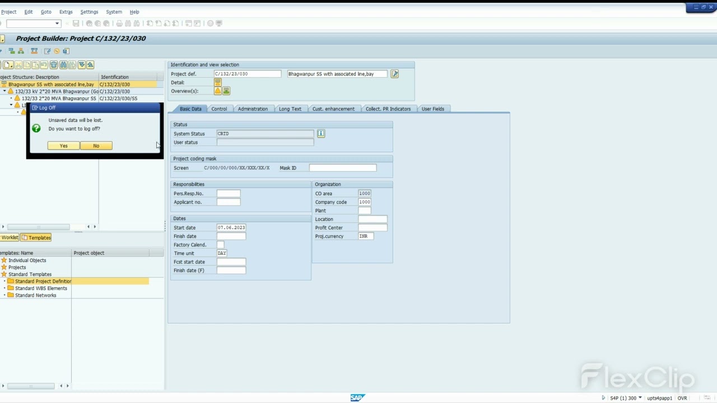The image size is (717, 403).
Task: Select the Individual Objects template item
Action: point(27,260)
